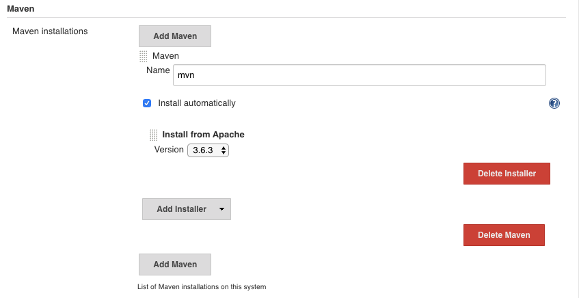
Task: Click the Name label text
Action: click(x=158, y=70)
